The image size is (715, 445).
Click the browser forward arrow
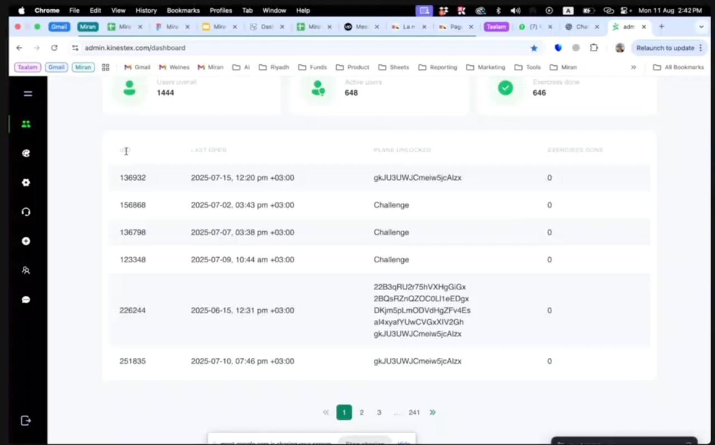coord(37,48)
